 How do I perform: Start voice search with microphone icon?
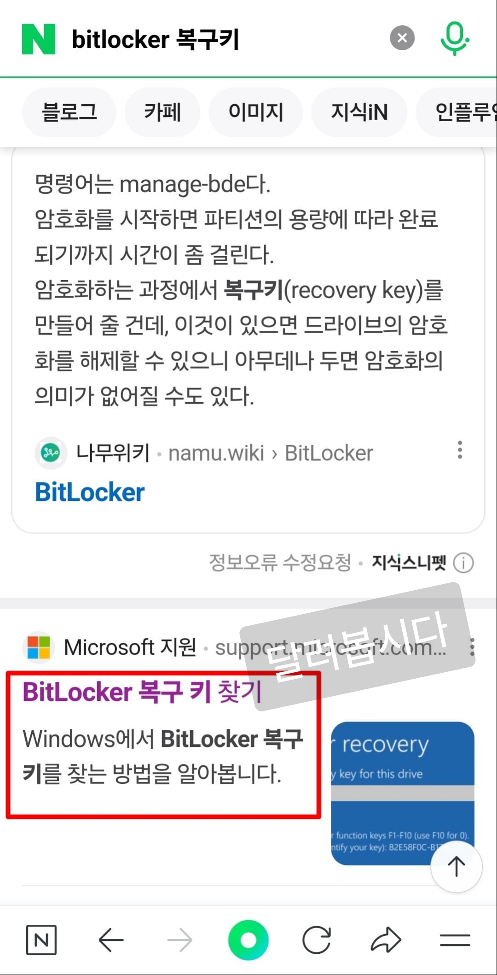(x=455, y=38)
